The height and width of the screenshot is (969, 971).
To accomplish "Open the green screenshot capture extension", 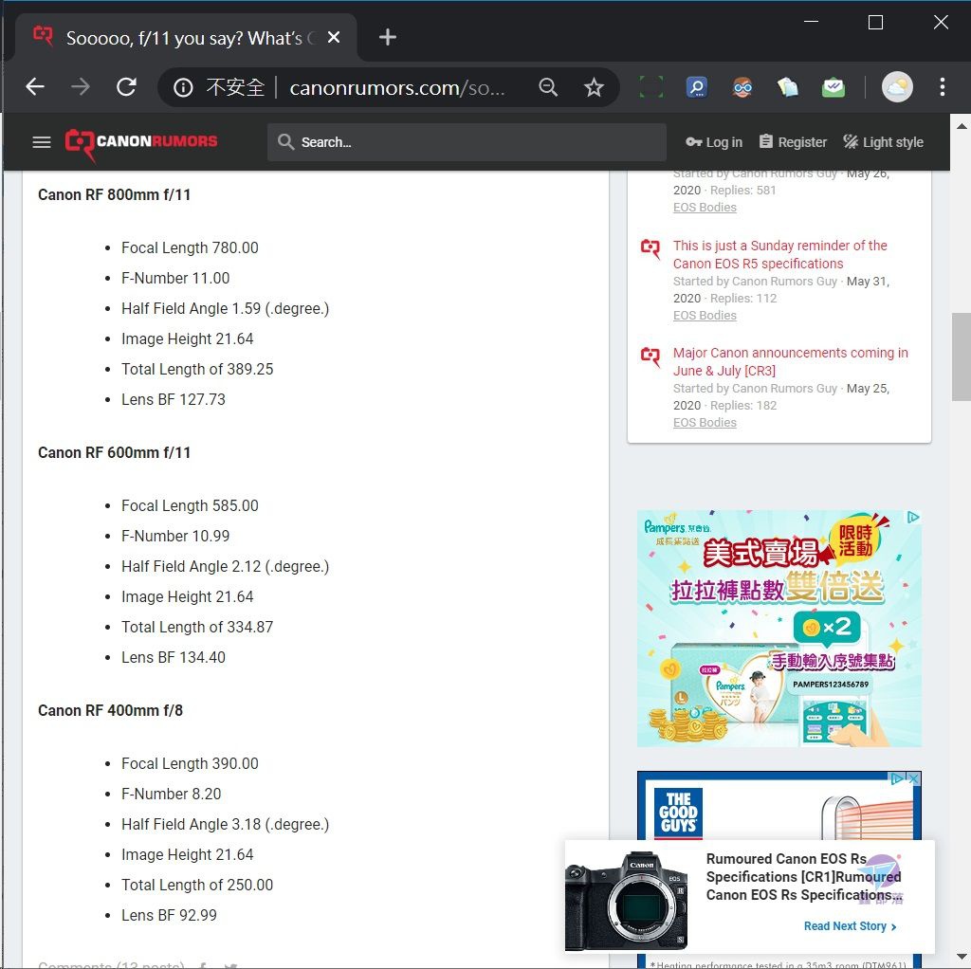I will (x=650, y=87).
